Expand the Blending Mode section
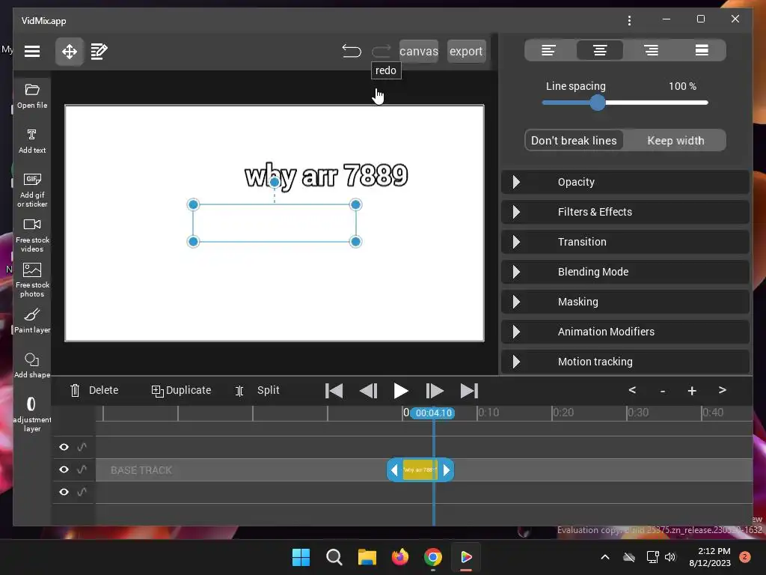 [x=625, y=272]
